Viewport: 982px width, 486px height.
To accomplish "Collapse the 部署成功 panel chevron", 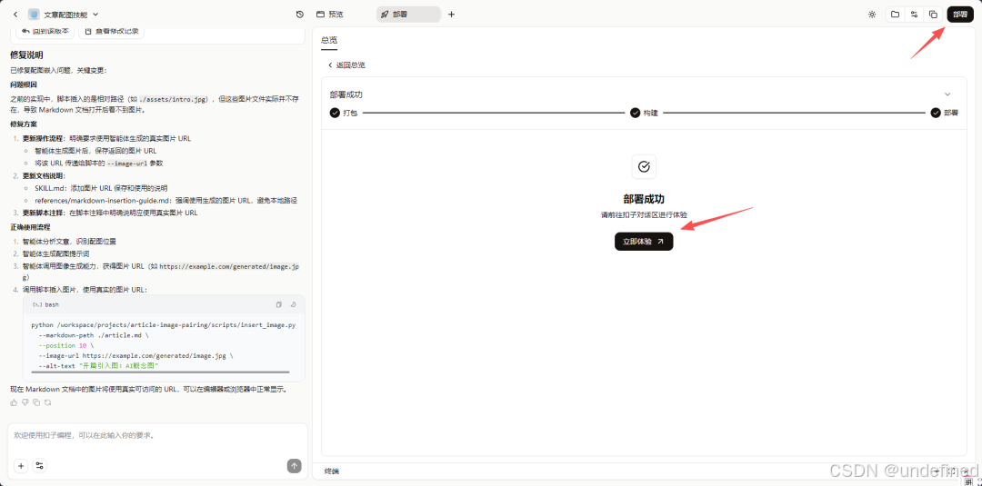I will click(x=947, y=94).
